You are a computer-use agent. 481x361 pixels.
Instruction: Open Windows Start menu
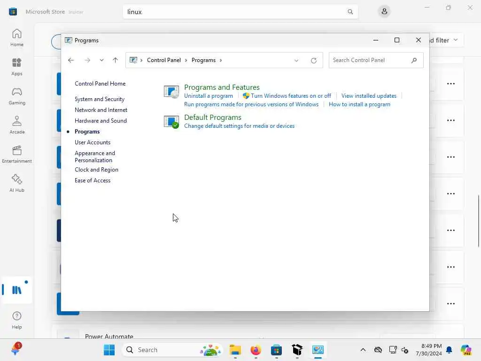click(x=109, y=350)
